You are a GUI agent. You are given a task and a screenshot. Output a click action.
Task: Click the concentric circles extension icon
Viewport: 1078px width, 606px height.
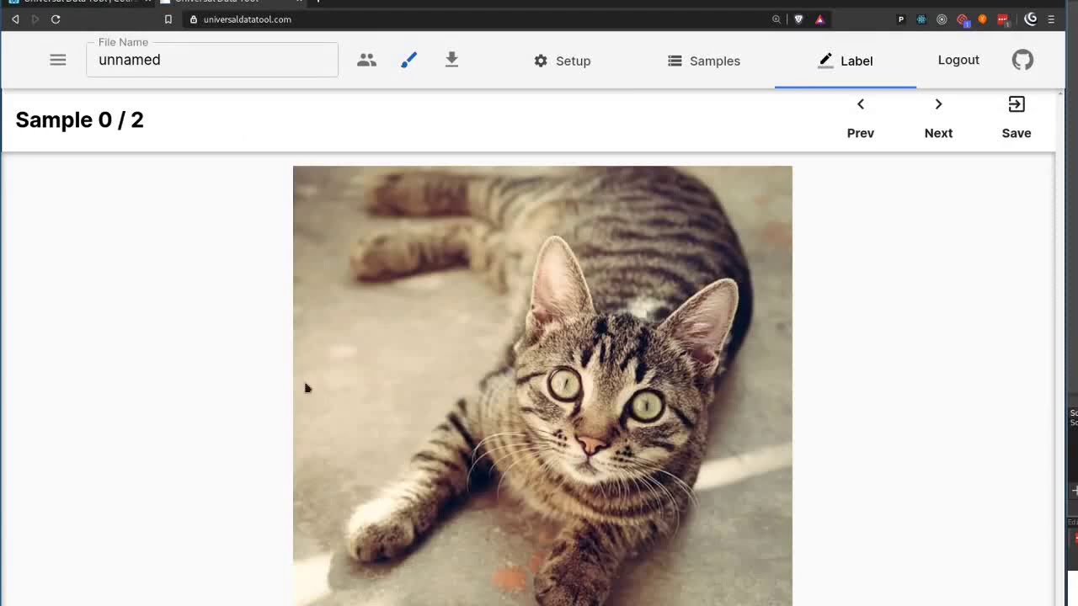[942, 19]
